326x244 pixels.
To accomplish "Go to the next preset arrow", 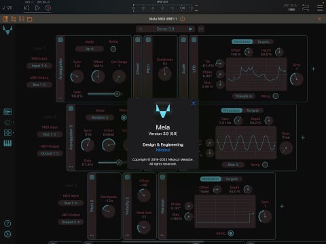I will [191, 29].
